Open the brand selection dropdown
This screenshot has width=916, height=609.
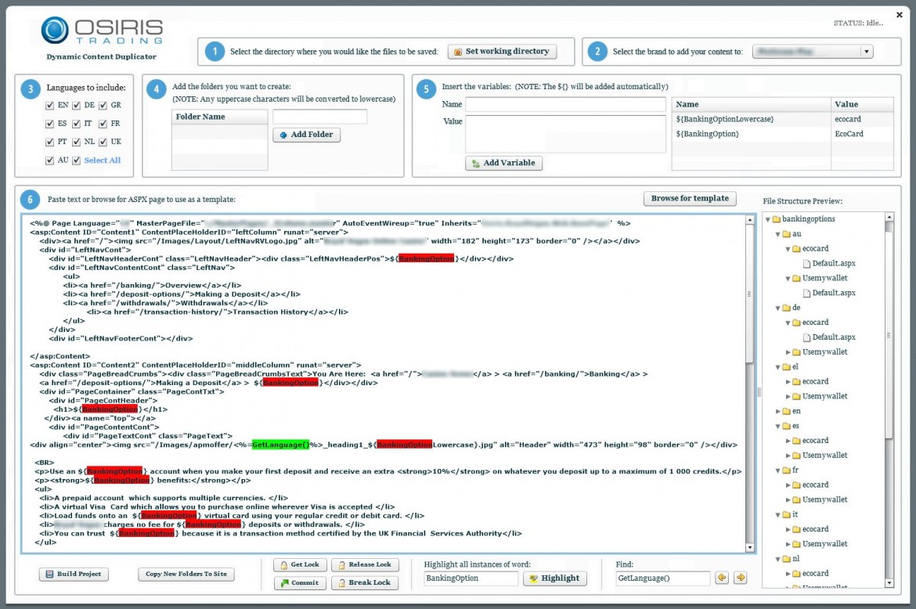click(x=866, y=52)
